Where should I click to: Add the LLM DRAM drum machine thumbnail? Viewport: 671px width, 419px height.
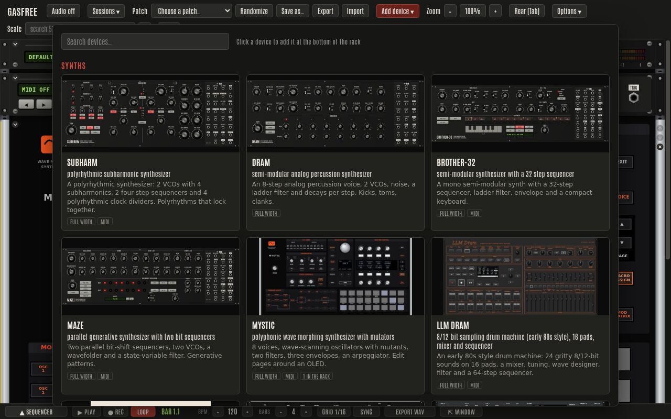tap(520, 277)
